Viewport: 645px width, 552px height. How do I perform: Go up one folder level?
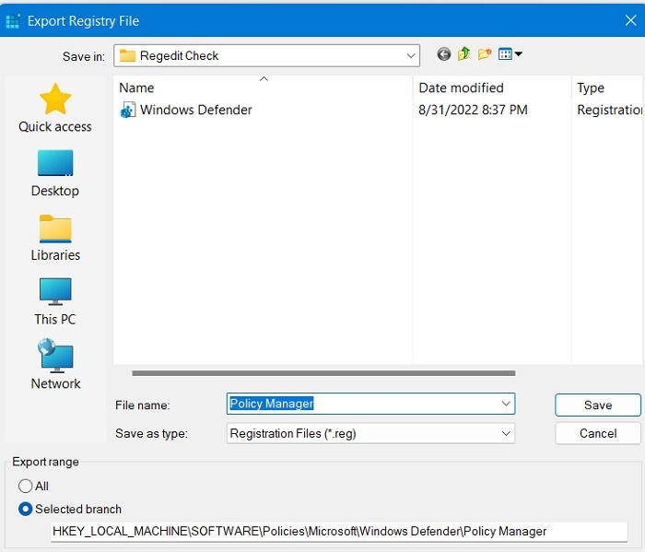(x=464, y=54)
